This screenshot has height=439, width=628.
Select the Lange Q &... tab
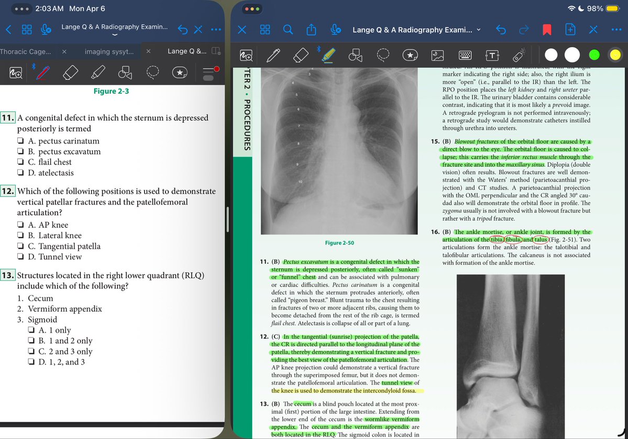pos(187,51)
